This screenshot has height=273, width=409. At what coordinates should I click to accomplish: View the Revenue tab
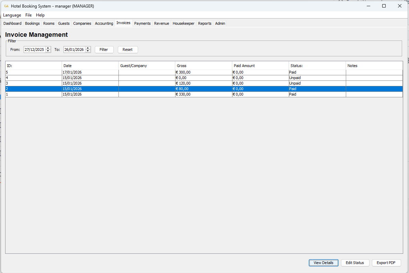(x=161, y=23)
